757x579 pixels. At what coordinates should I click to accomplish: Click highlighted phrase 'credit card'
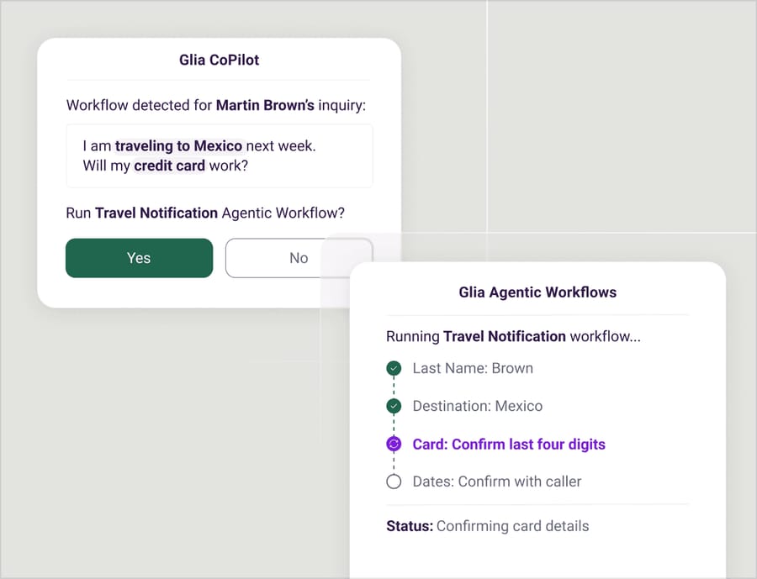(169, 166)
